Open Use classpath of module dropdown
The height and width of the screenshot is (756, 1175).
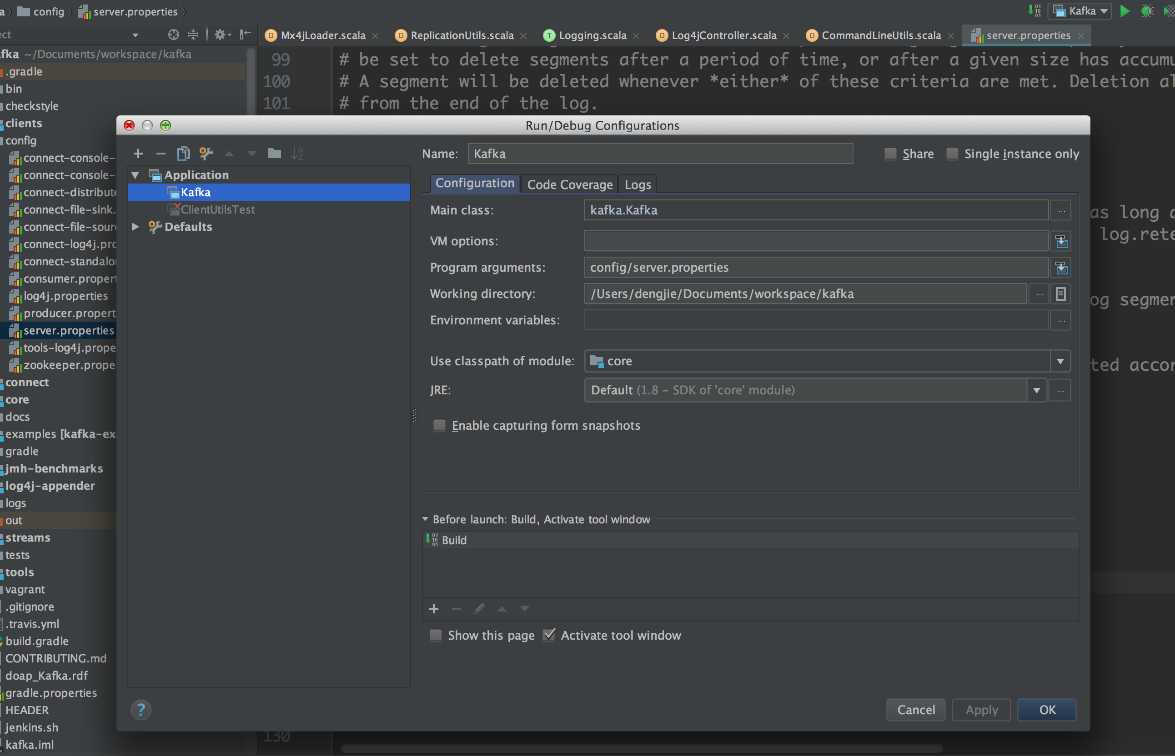pyautogui.click(x=1060, y=361)
